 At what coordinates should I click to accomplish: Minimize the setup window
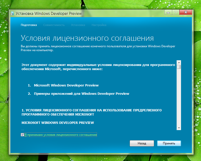[x=168, y=12]
